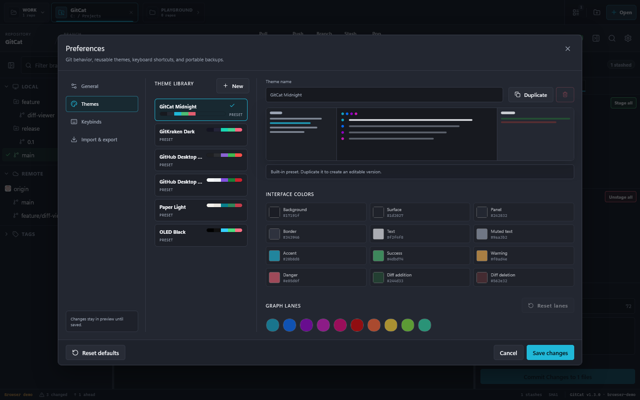Edit the Danger color swatch

click(x=275, y=278)
